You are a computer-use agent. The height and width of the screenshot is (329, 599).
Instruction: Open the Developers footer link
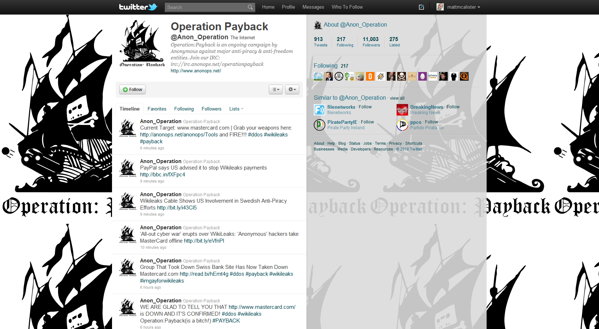tap(361, 149)
